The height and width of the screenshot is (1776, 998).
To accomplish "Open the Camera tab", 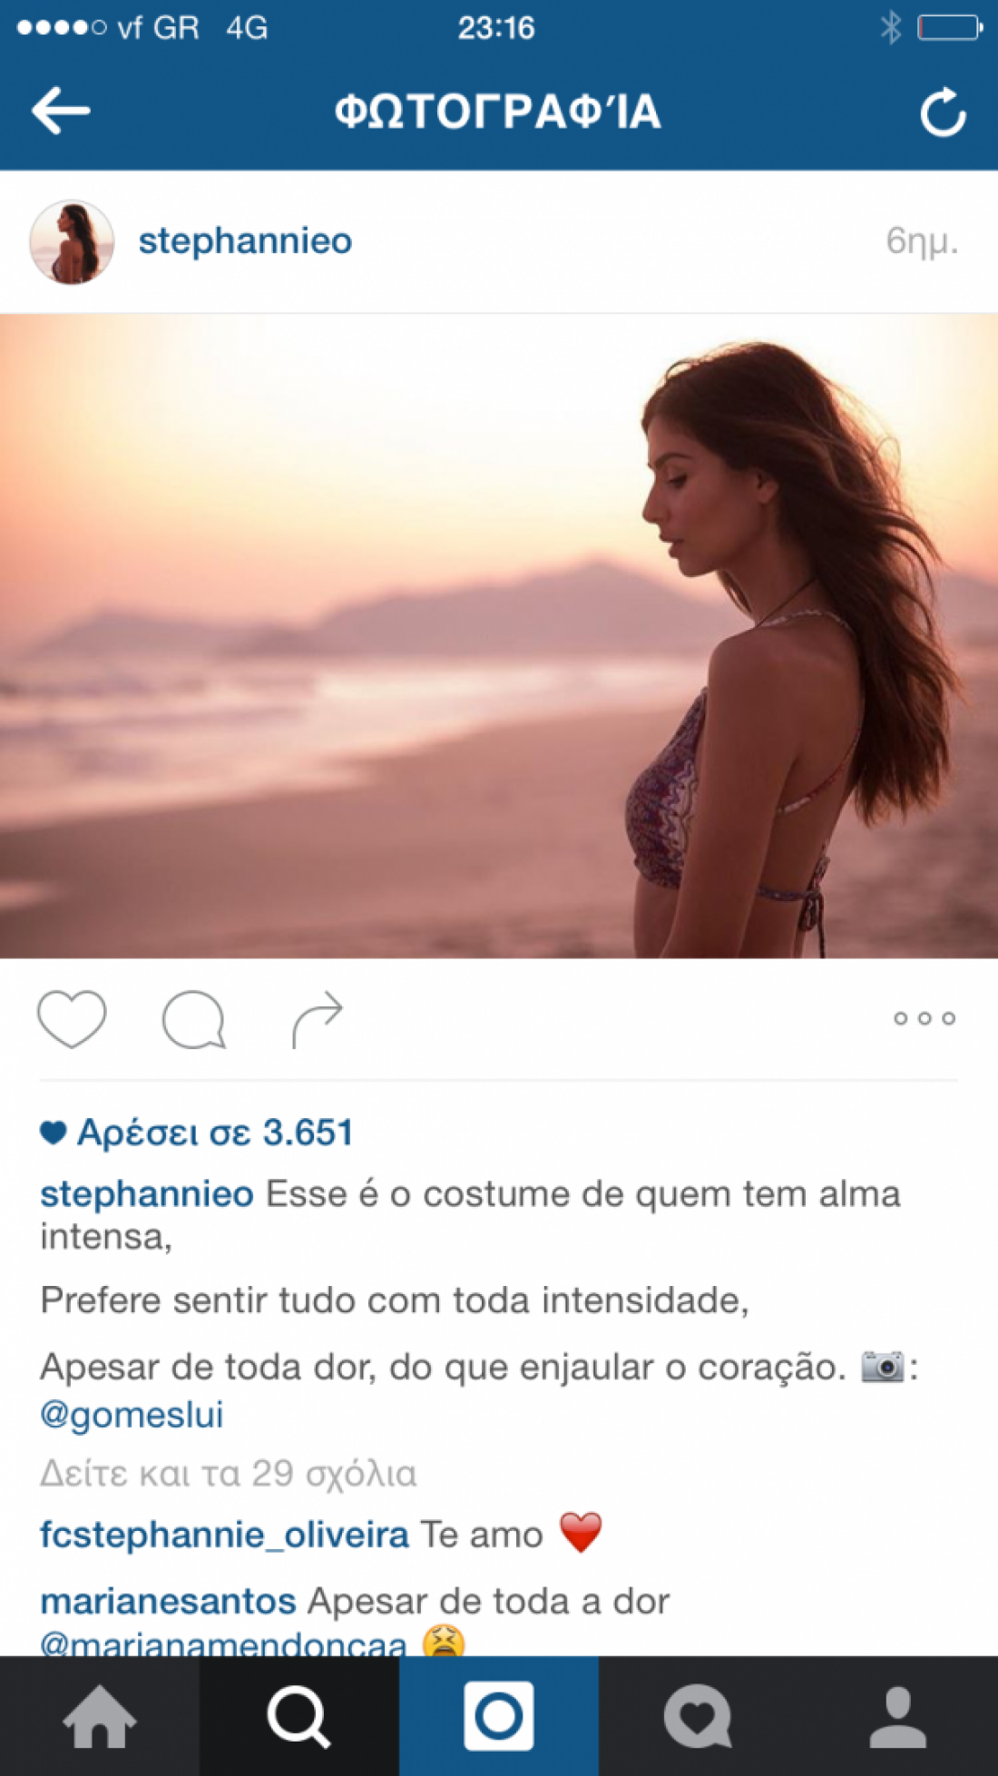I will point(499,1716).
